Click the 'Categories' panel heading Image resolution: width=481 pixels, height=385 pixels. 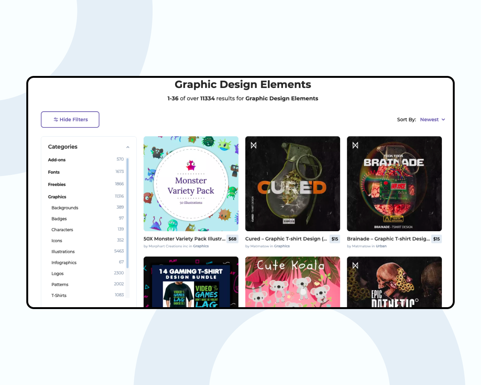pos(63,147)
